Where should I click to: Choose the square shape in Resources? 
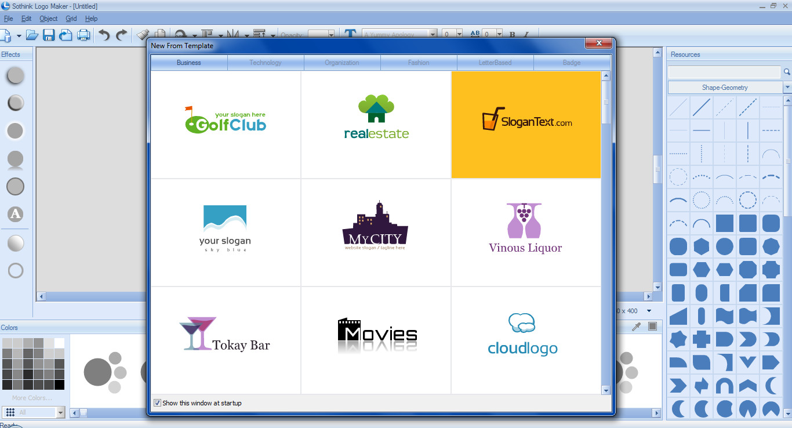[725, 223]
